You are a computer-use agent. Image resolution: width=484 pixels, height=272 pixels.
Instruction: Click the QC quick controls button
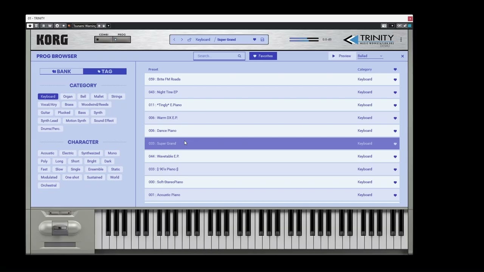[x=399, y=26]
